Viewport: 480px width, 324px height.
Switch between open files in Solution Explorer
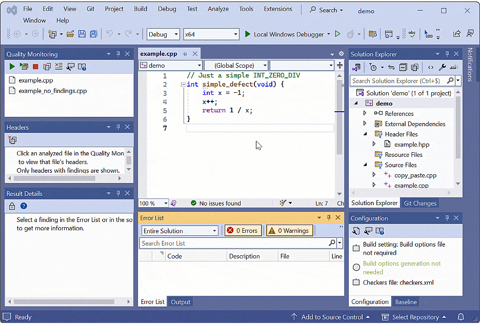click(391, 67)
